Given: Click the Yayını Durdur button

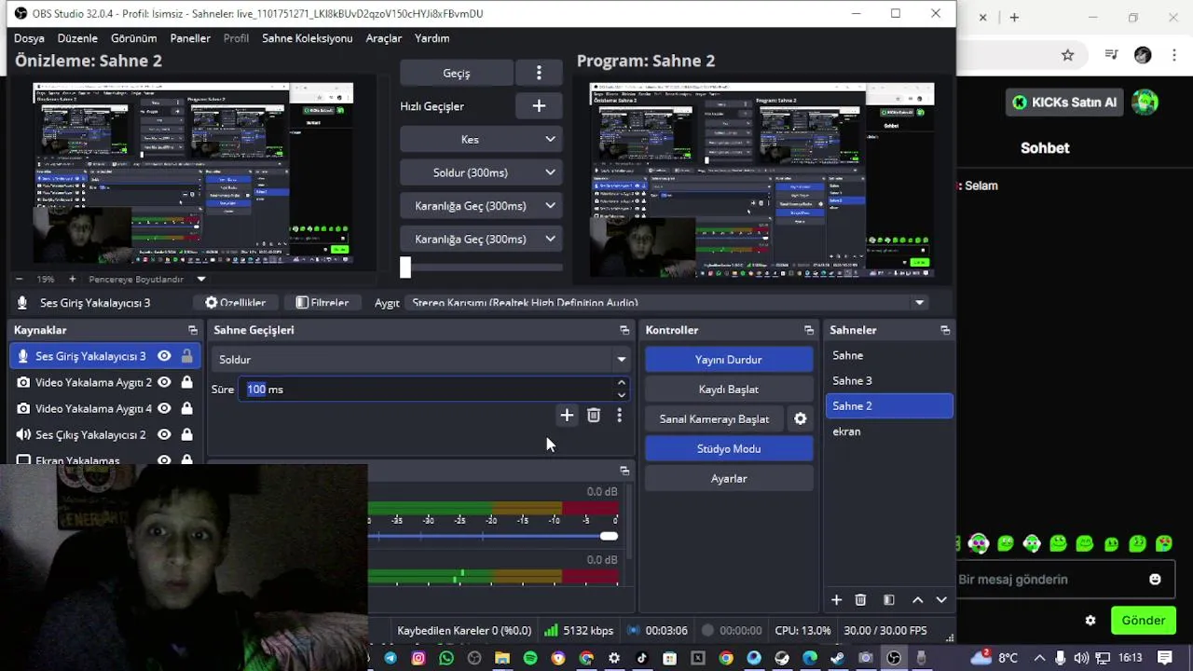Looking at the screenshot, I should pyautogui.click(x=729, y=360).
